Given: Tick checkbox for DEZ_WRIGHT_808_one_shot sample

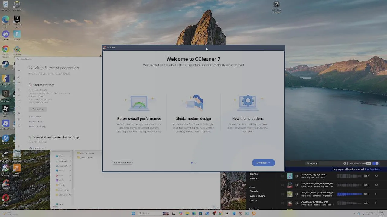Looking at the screenshot, I should click(283, 185).
